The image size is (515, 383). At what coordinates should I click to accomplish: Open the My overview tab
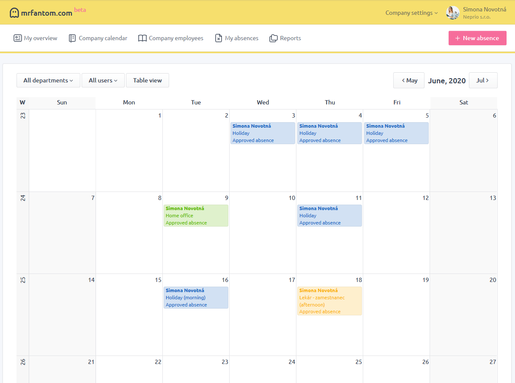(36, 38)
